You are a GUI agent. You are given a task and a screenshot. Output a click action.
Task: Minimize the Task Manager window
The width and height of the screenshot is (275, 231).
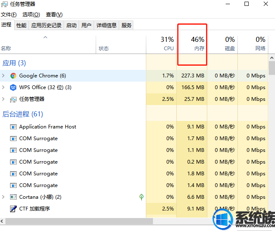[228, 4]
